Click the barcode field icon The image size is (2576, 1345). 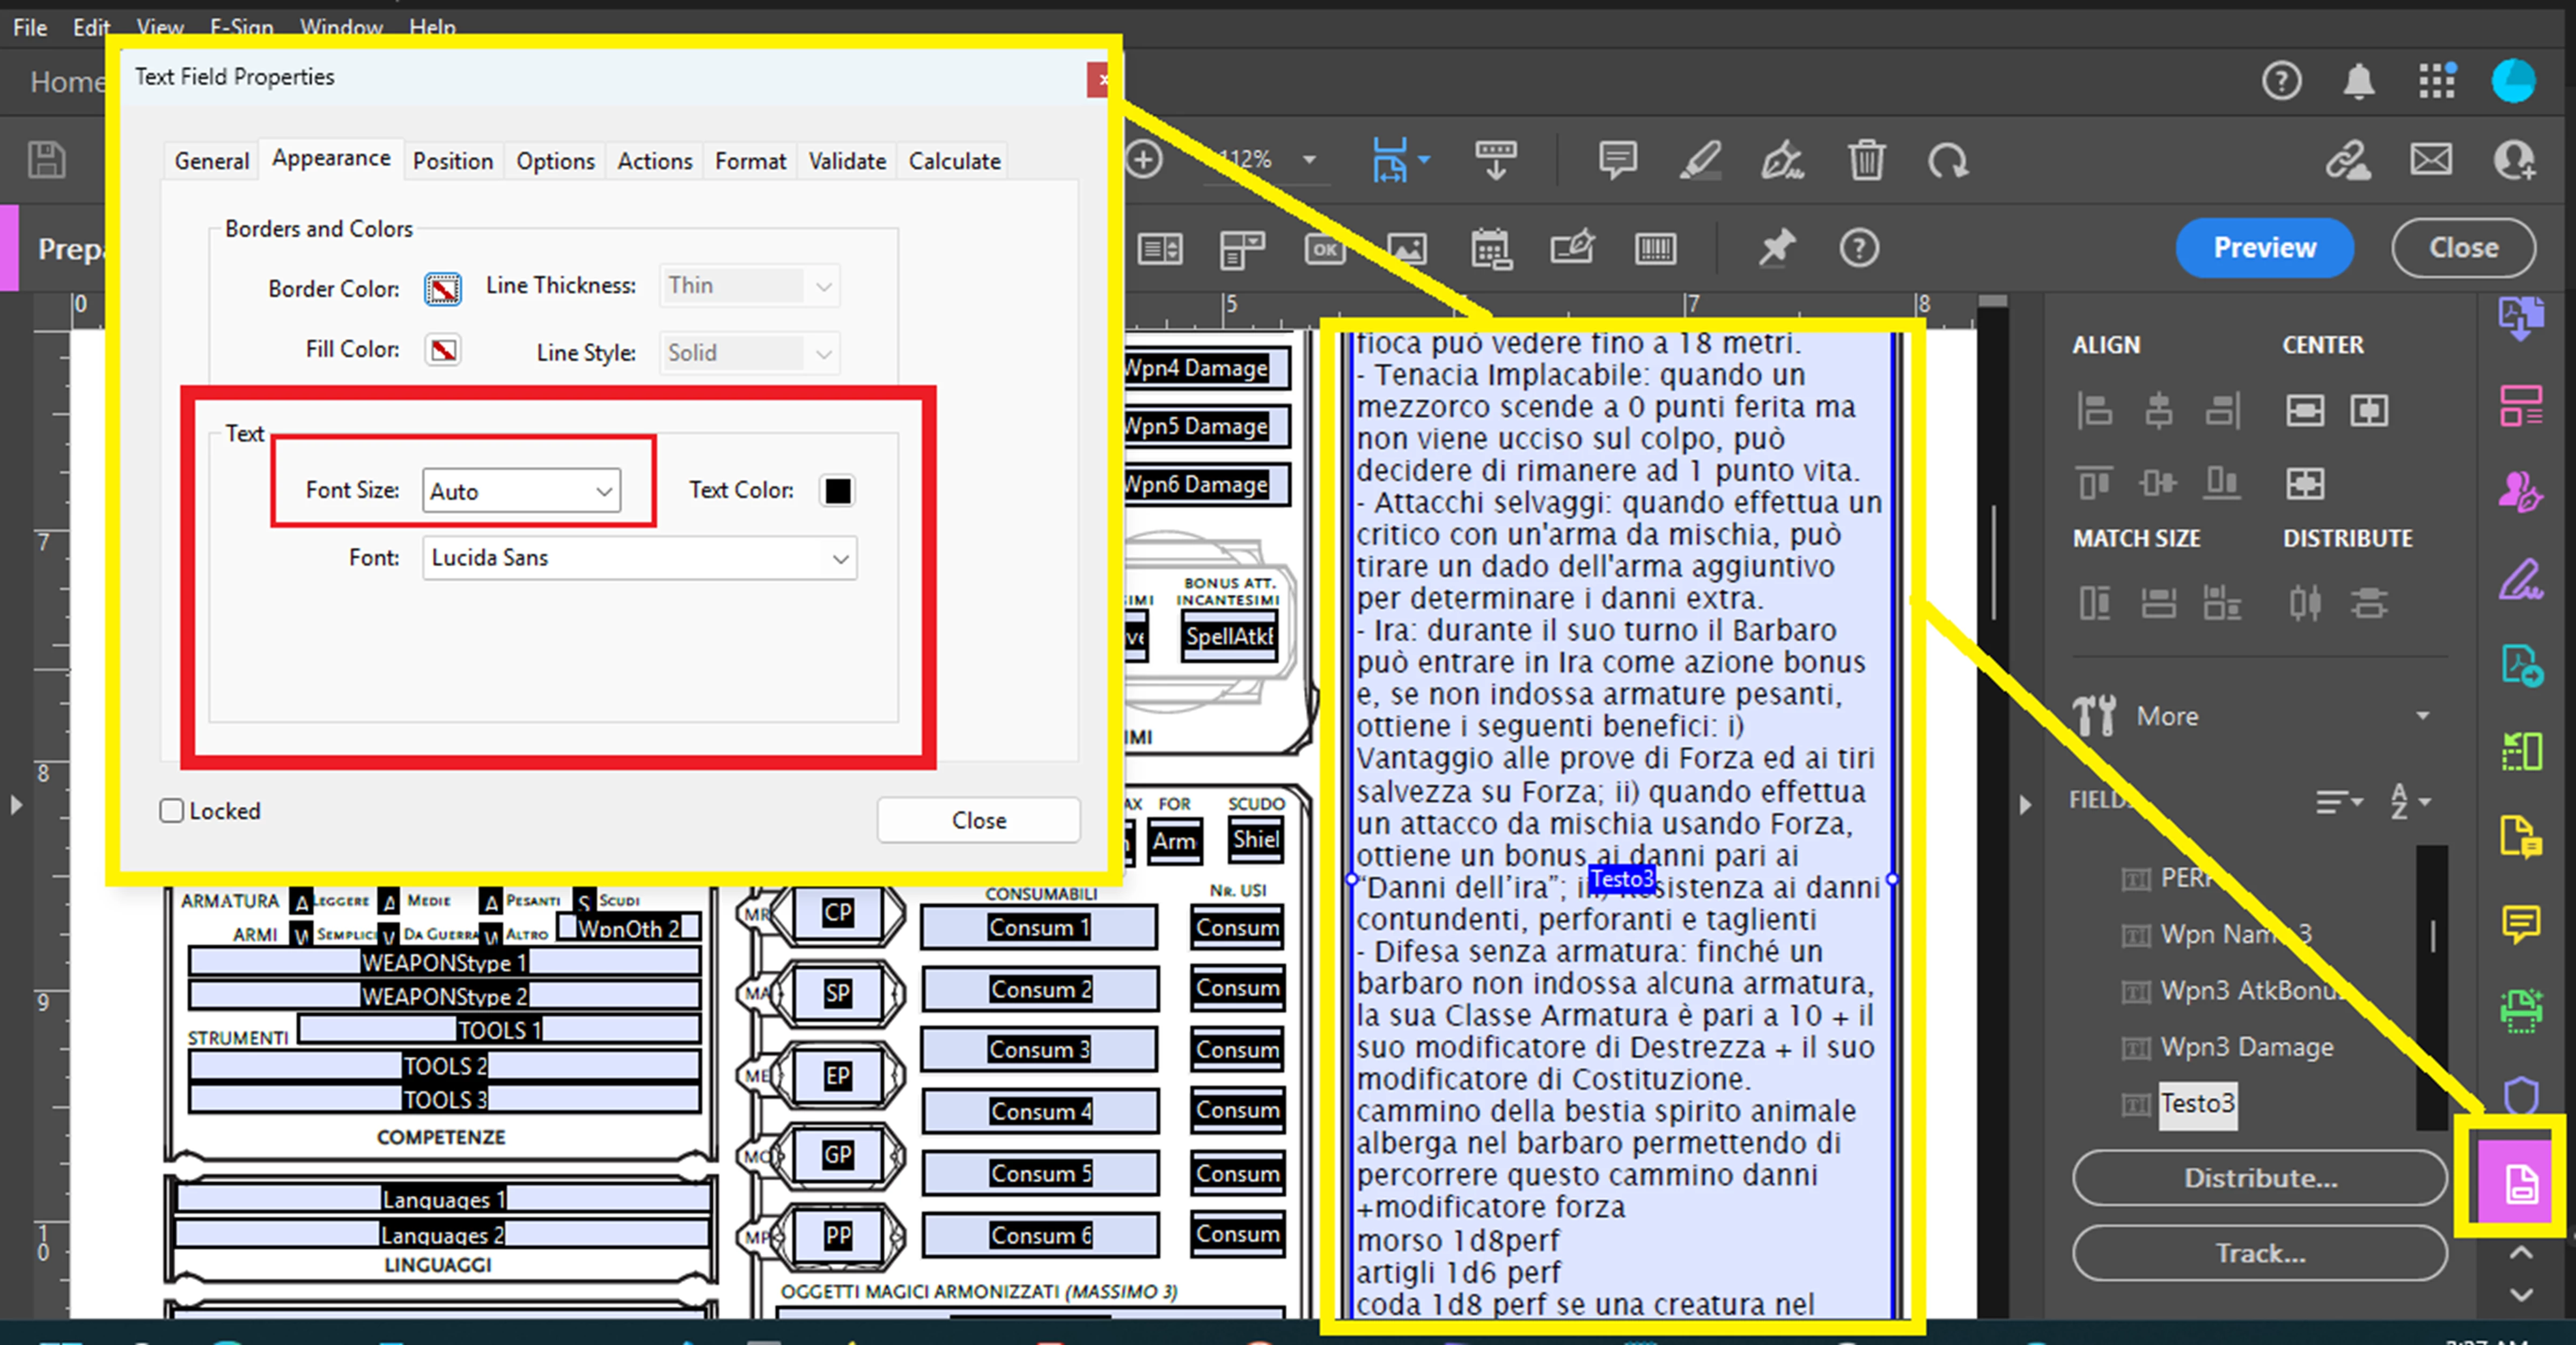(x=1655, y=248)
